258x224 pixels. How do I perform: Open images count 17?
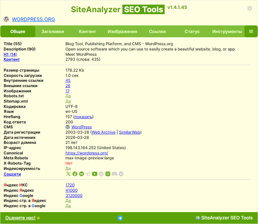click(67, 91)
